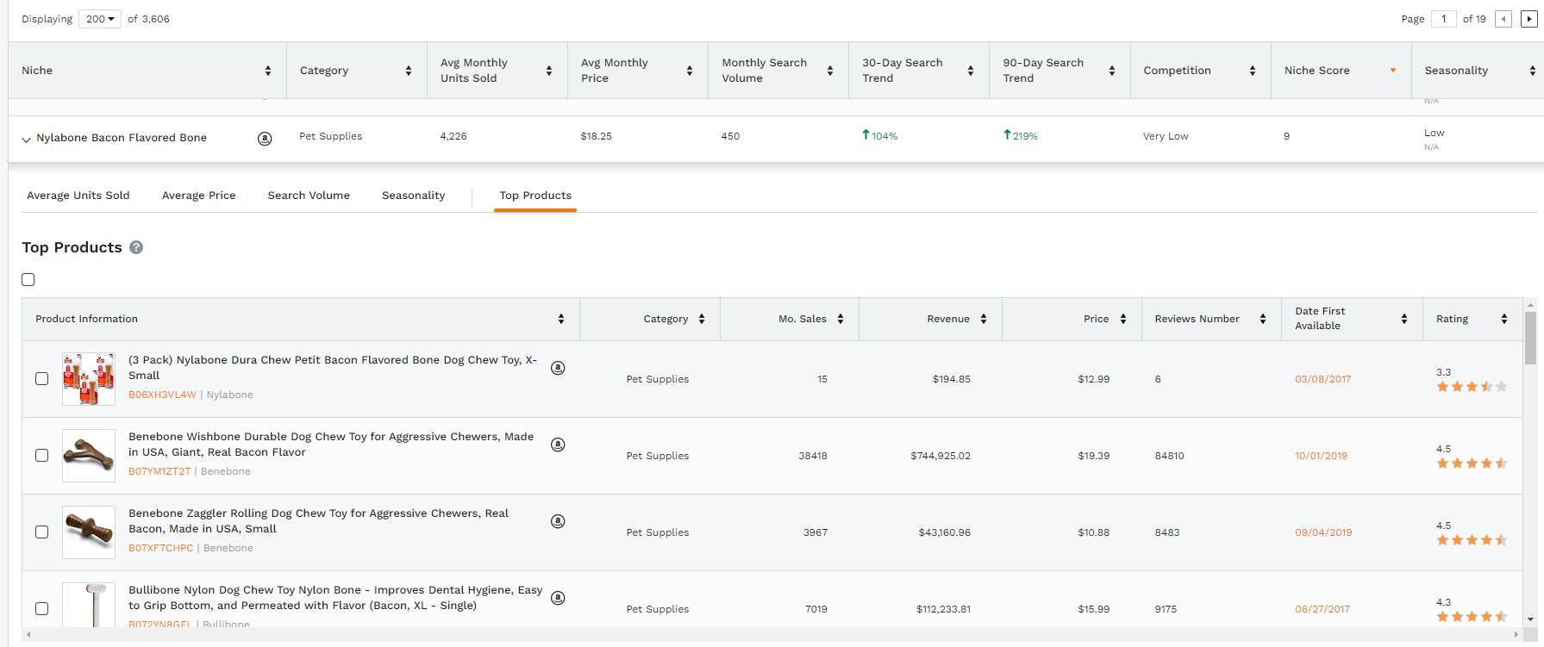Click the 219% 90-day trend value
The image size is (1544, 647).
click(1021, 136)
